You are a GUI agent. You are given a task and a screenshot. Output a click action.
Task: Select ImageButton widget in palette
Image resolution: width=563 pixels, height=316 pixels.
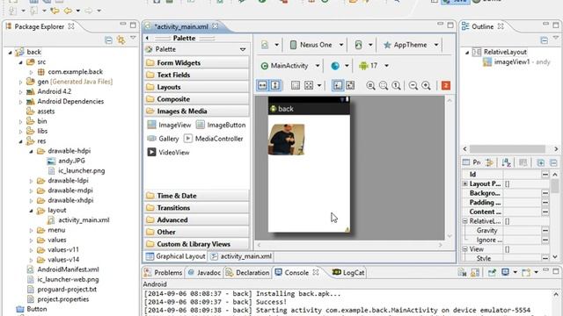221,125
